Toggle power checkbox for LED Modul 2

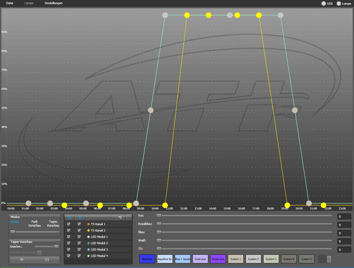tap(79, 243)
